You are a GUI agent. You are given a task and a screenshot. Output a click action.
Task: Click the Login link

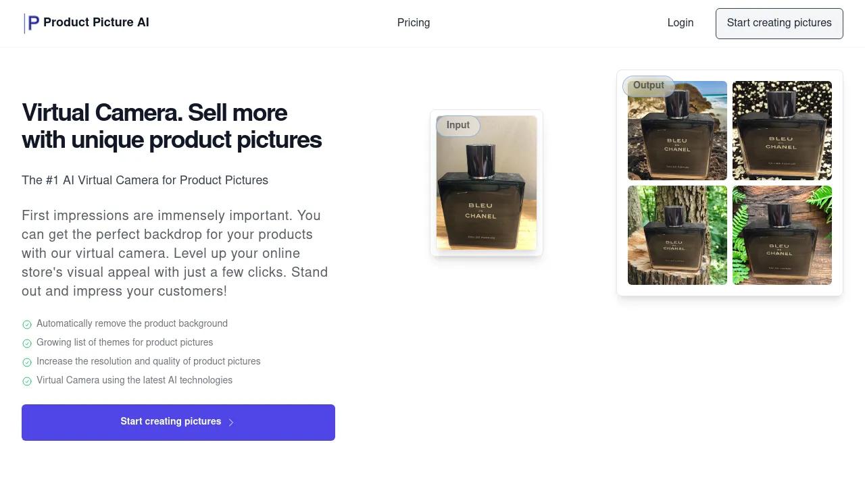[x=680, y=23]
